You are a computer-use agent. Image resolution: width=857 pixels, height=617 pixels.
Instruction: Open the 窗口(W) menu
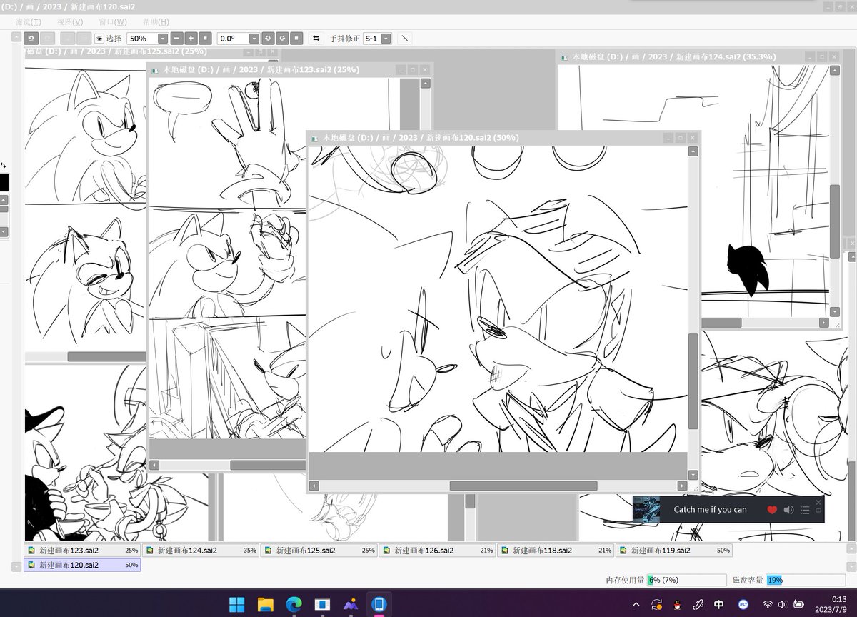[x=113, y=22]
